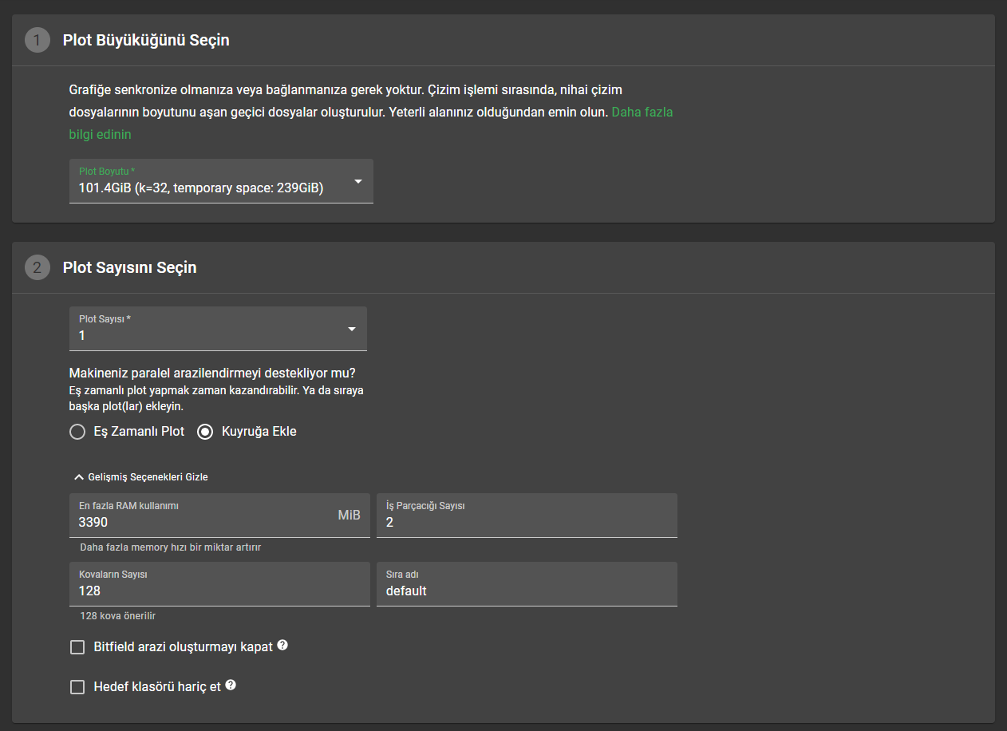Screen dimensions: 1007x731
Task: Click the step 1 circle icon
Action: click(38, 40)
